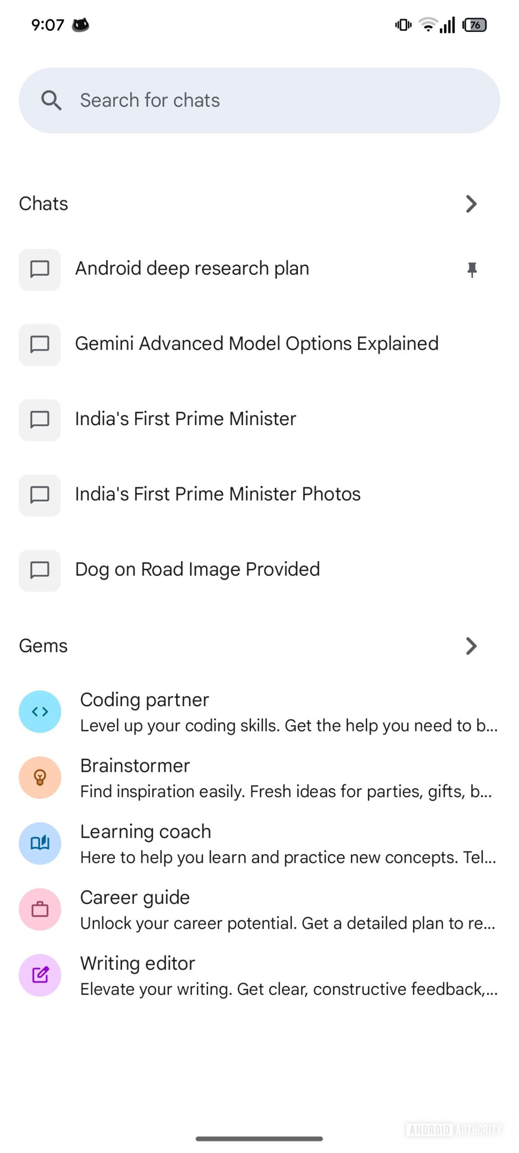Expand the Gems section chevron
519x1153 pixels.
471,646
